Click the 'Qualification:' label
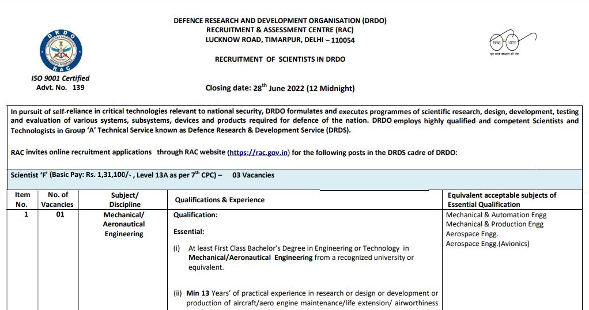Image resolution: width=589 pixels, height=310 pixels. 195,215
